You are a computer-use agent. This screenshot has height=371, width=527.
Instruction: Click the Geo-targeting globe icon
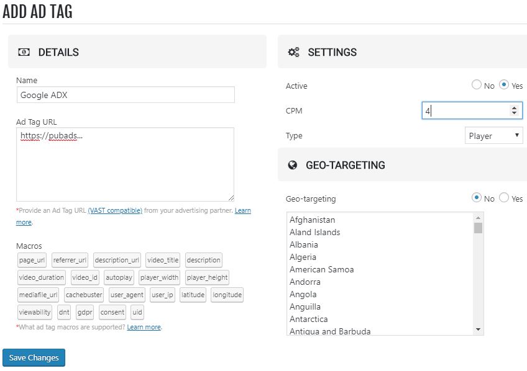coord(293,165)
